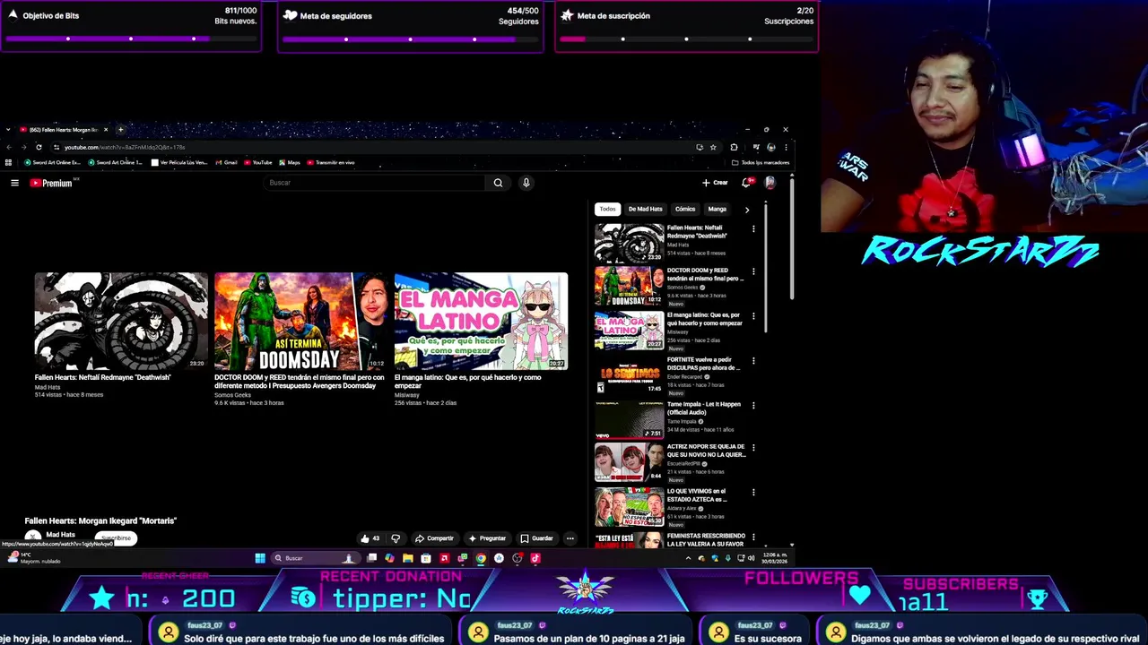The image size is (1148, 645).
Task: Bookmark this page with star icon
Action: [713, 147]
